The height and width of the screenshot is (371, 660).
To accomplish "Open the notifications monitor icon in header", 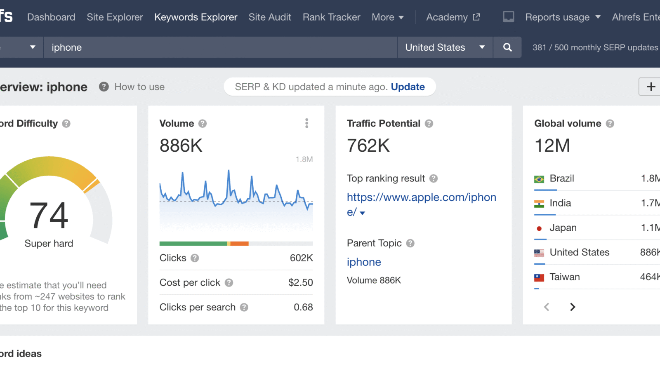I will click(x=508, y=17).
